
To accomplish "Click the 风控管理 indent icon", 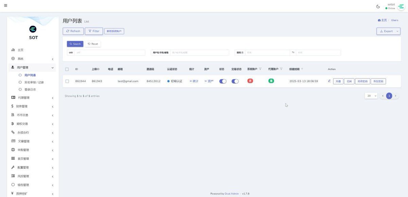I will (13, 176).
